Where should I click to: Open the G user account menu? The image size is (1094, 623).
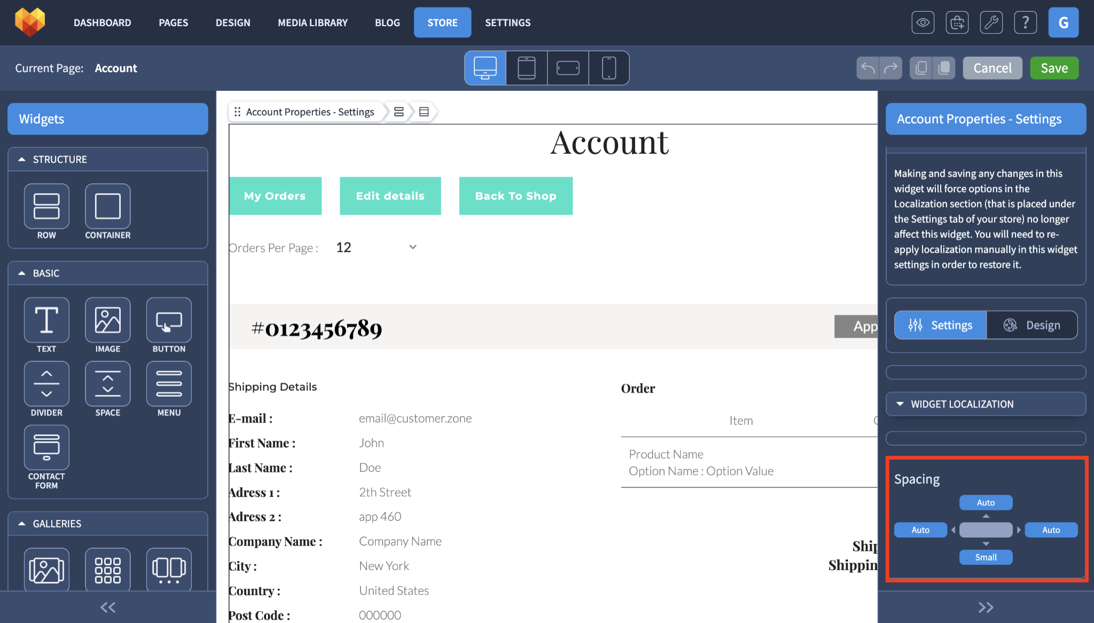point(1063,22)
